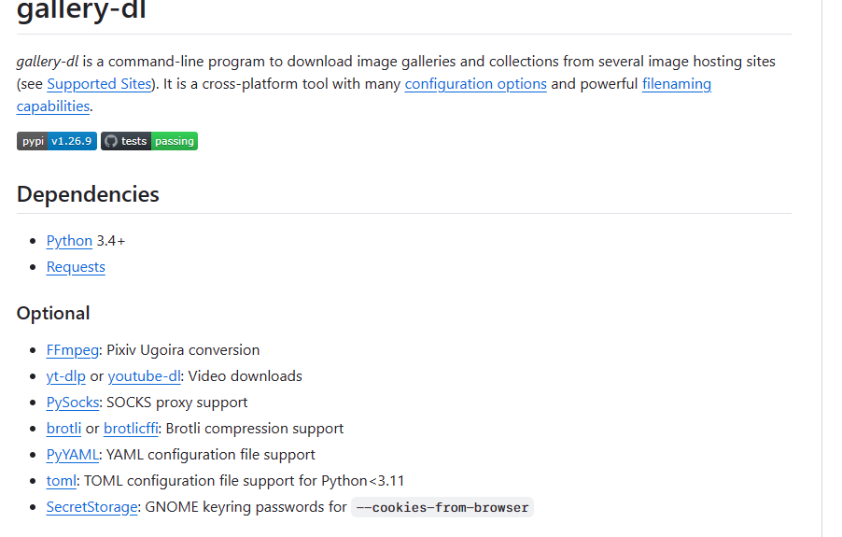Click the --cookies-from-browser code snippet

point(442,508)
